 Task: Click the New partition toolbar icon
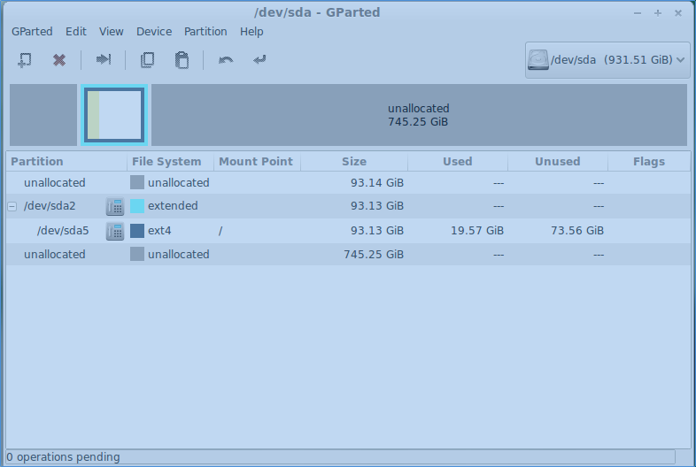25,59
